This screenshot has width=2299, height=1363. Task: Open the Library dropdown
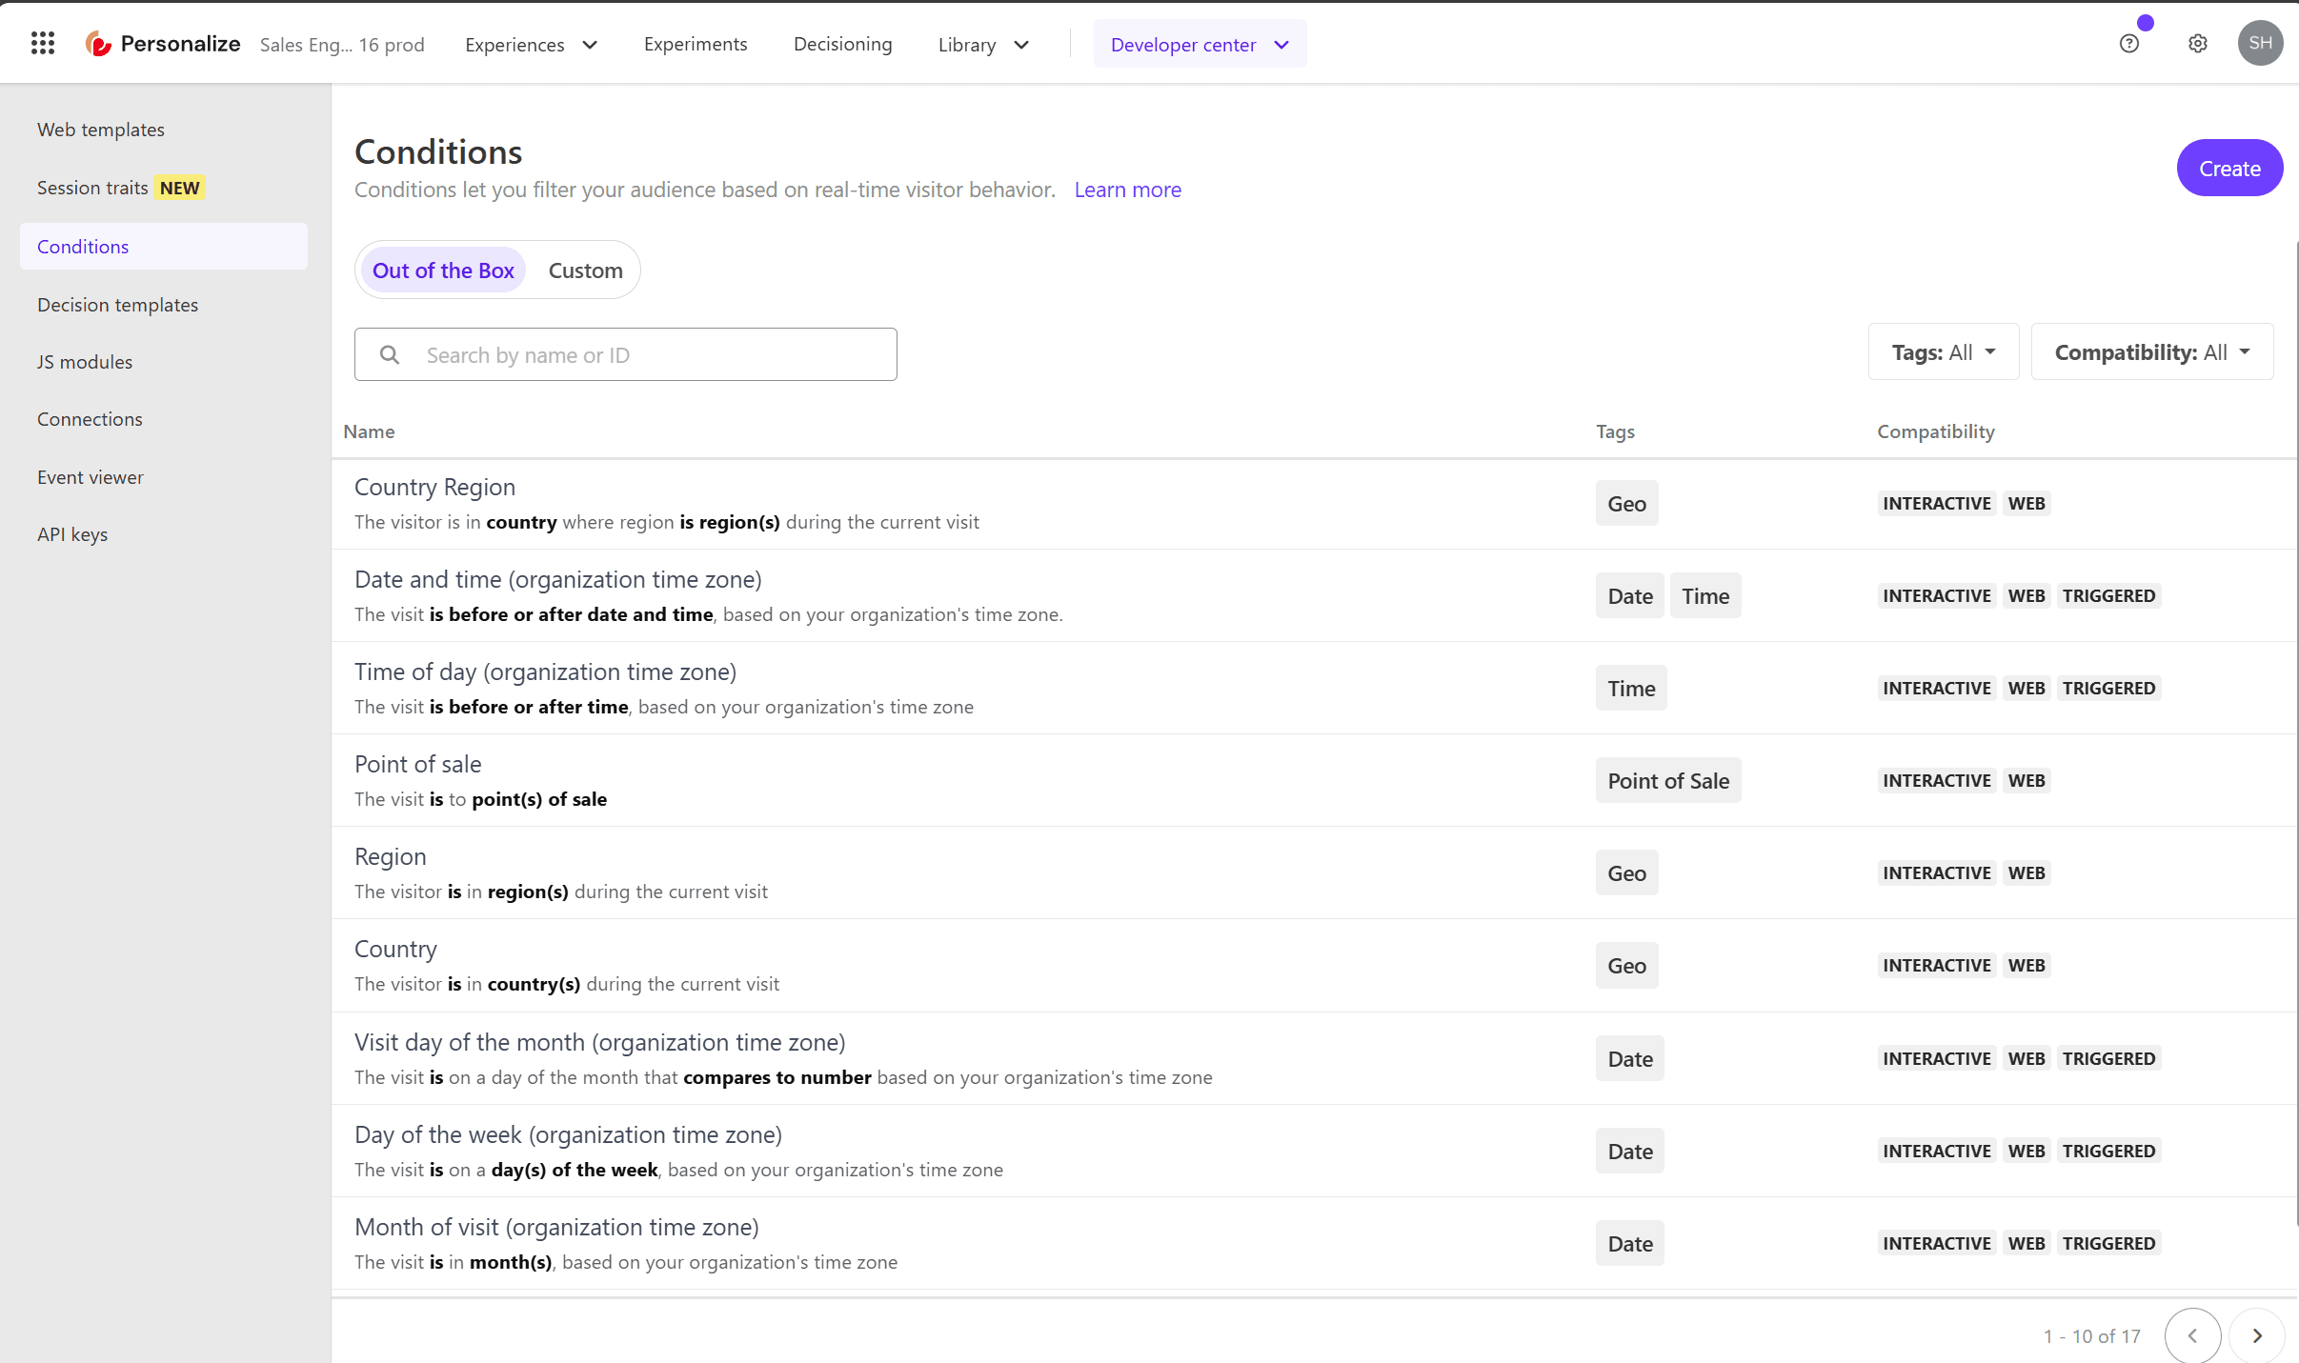click(x=982, y=45)
